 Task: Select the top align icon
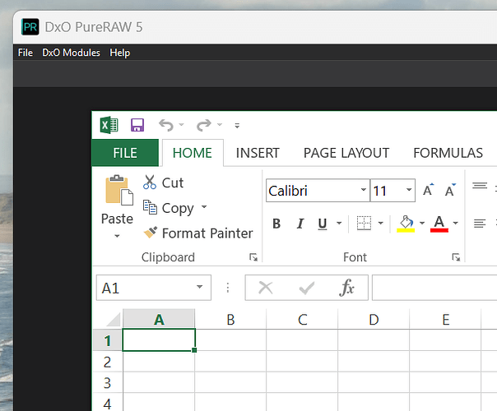480,186
